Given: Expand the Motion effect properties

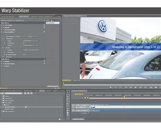Looking at the screenshot, I should pos(1,25).
